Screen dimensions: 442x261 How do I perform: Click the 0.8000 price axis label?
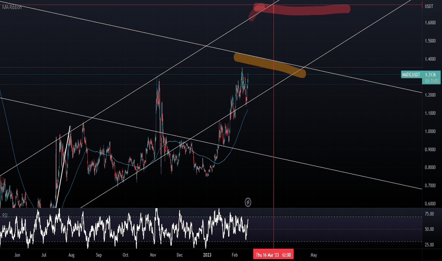point(431,168)
